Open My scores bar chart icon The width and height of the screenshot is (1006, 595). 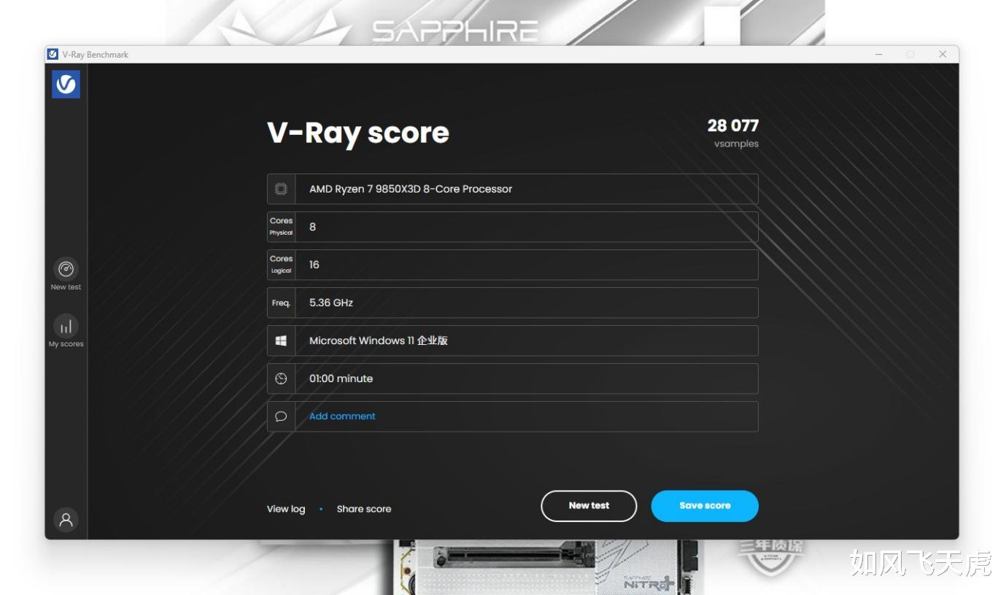coord(66,326)
